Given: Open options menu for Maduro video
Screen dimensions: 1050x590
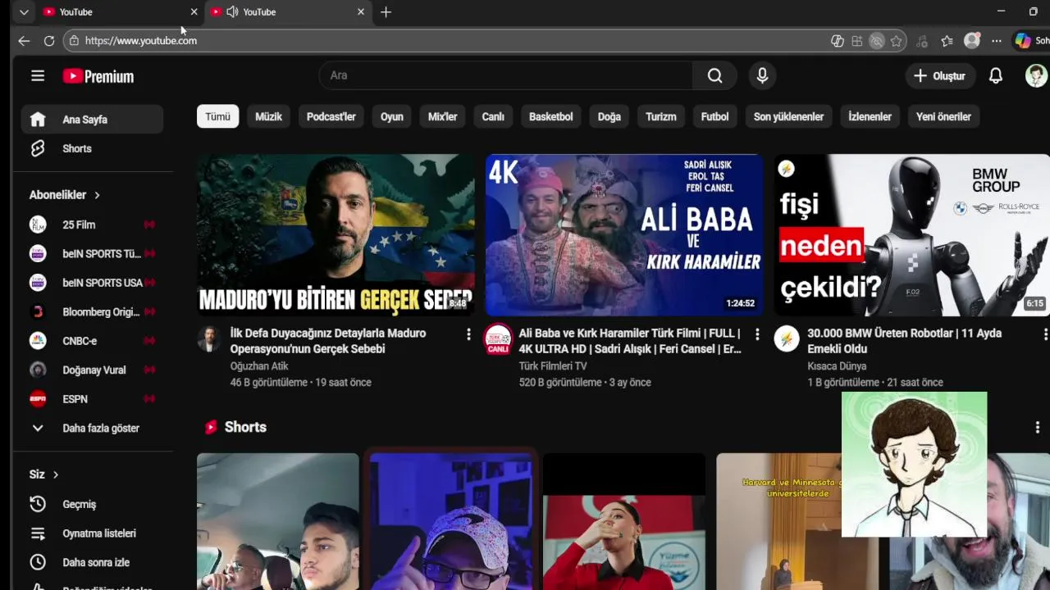Looking at the screenshot, I should coord(468,334).
